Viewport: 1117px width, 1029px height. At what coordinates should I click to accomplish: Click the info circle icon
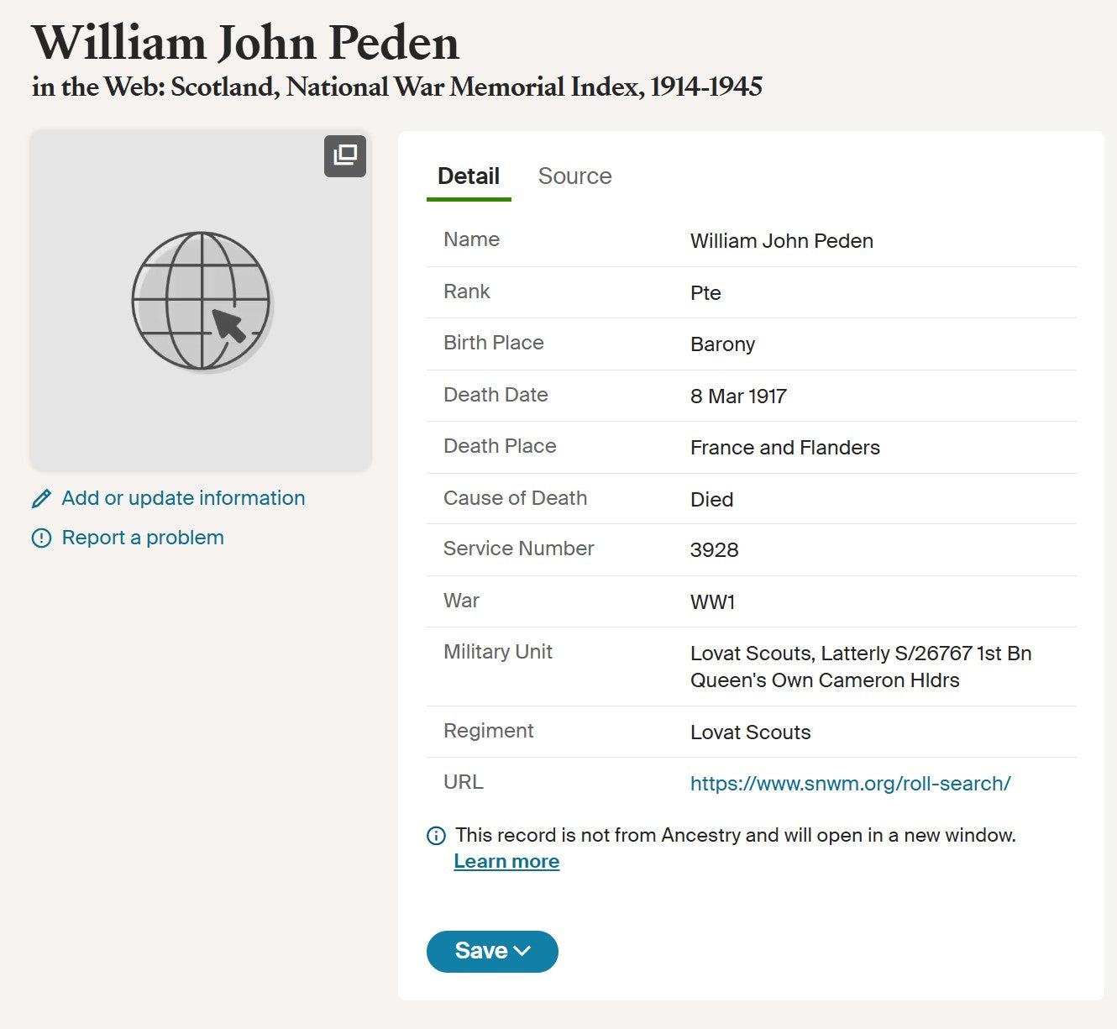[436, 836]
